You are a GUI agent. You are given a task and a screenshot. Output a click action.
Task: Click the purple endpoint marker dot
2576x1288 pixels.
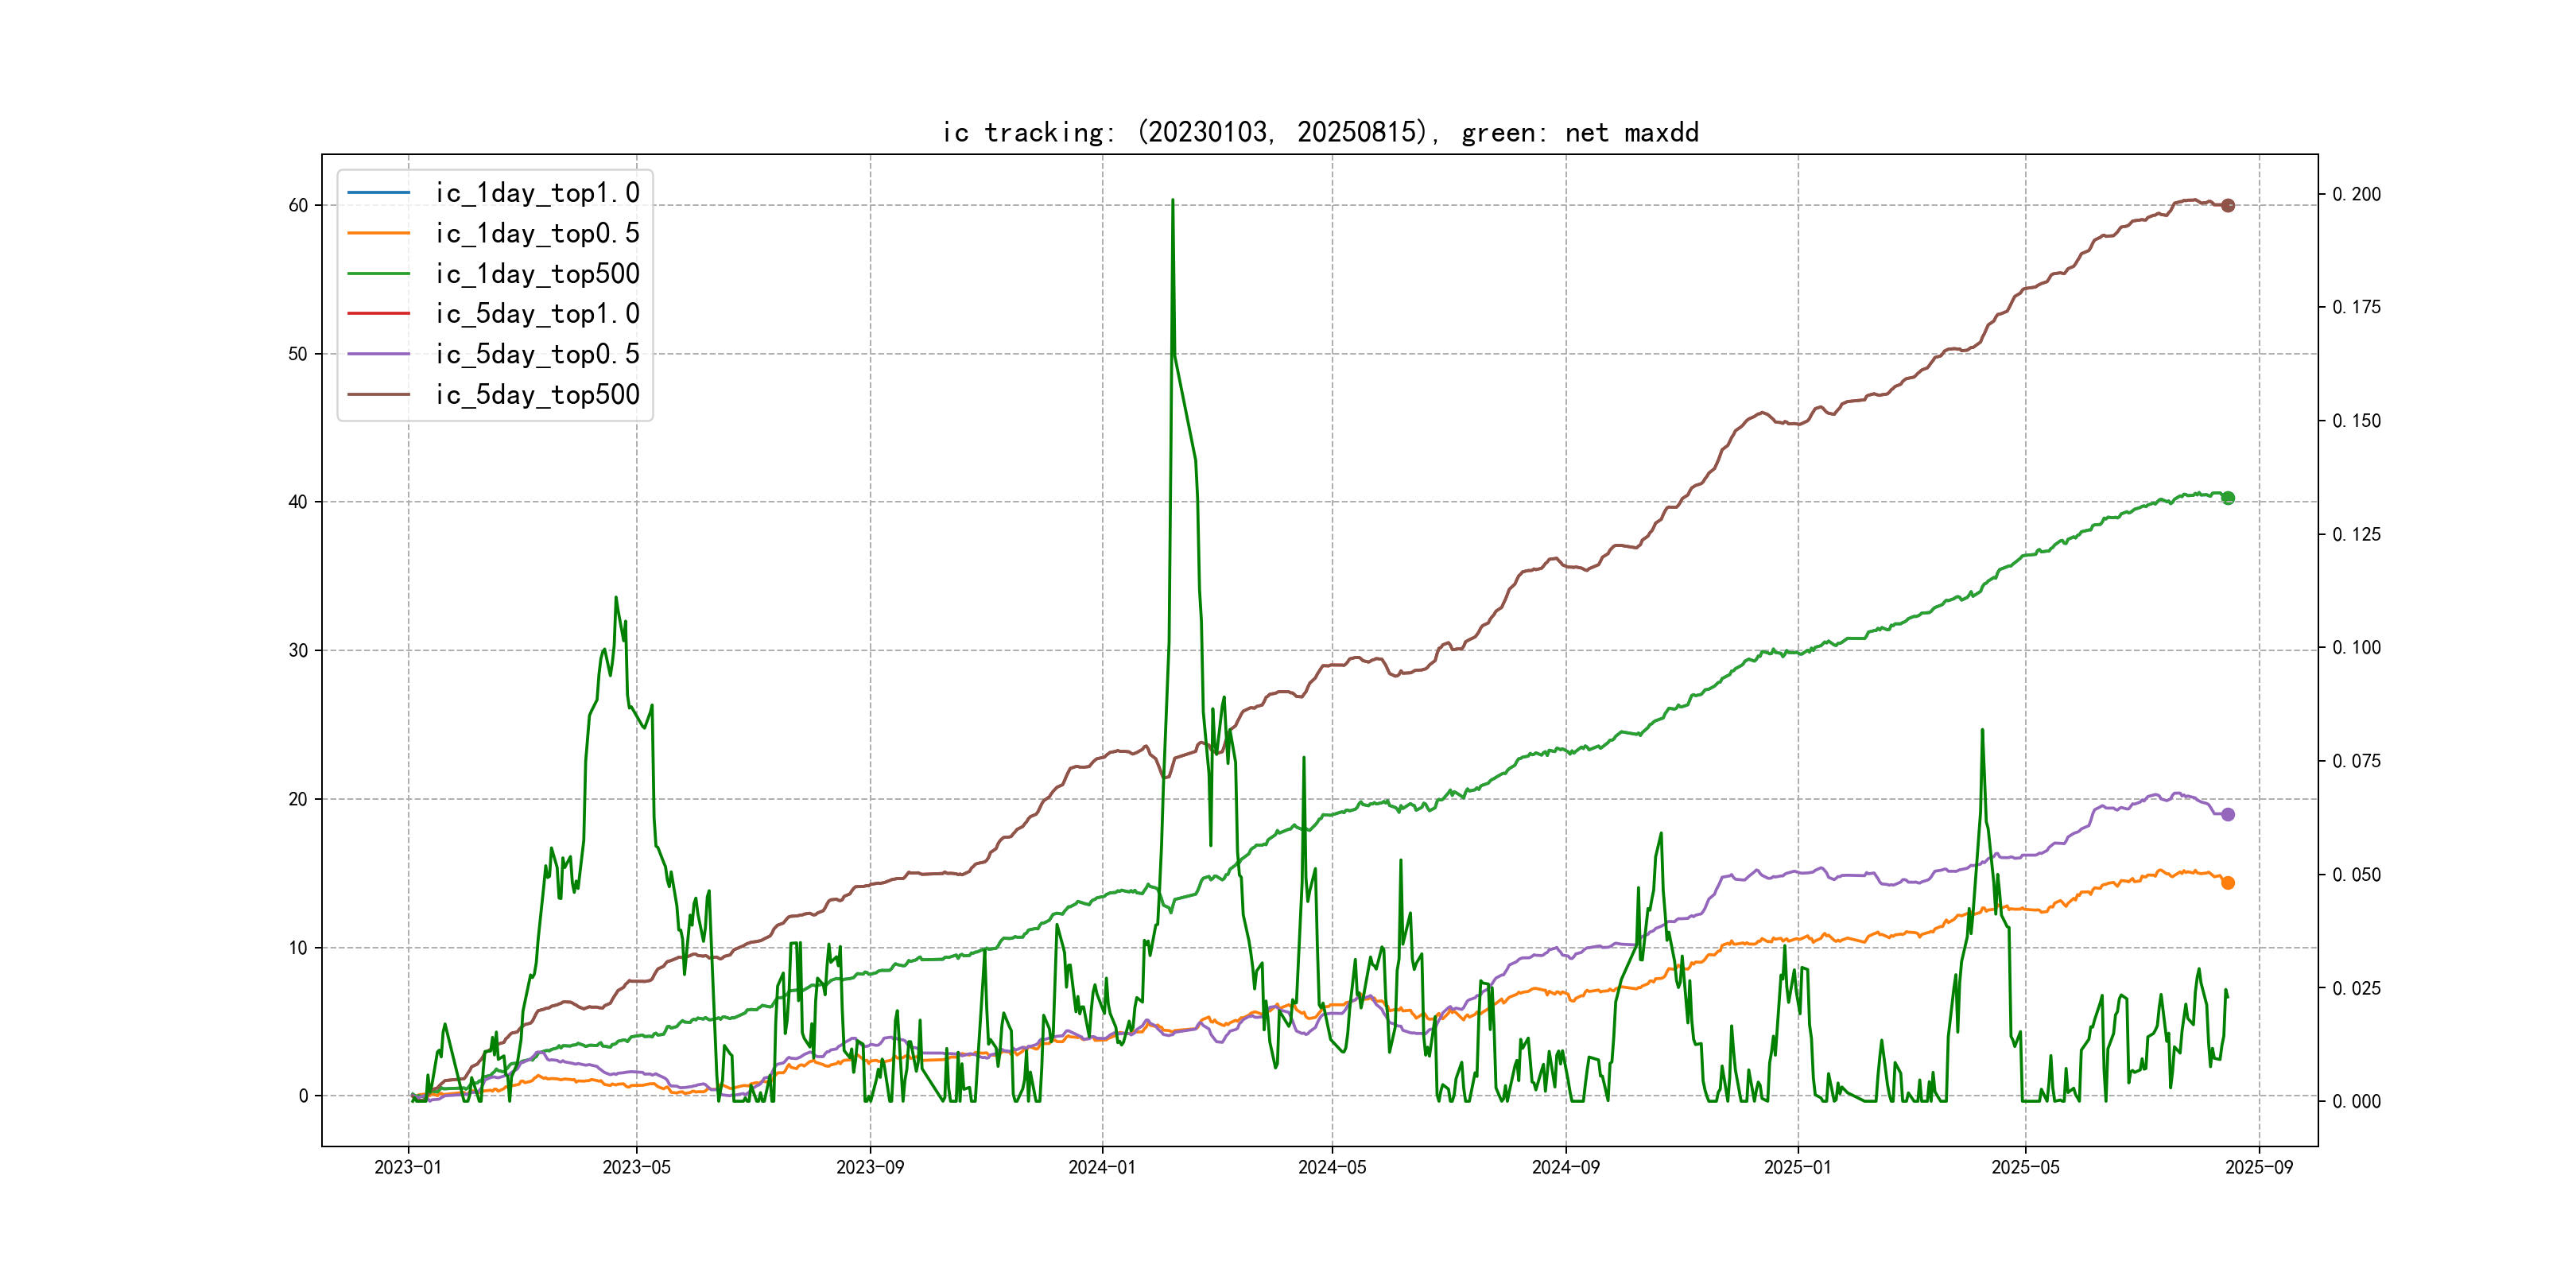pos(2227,814)
